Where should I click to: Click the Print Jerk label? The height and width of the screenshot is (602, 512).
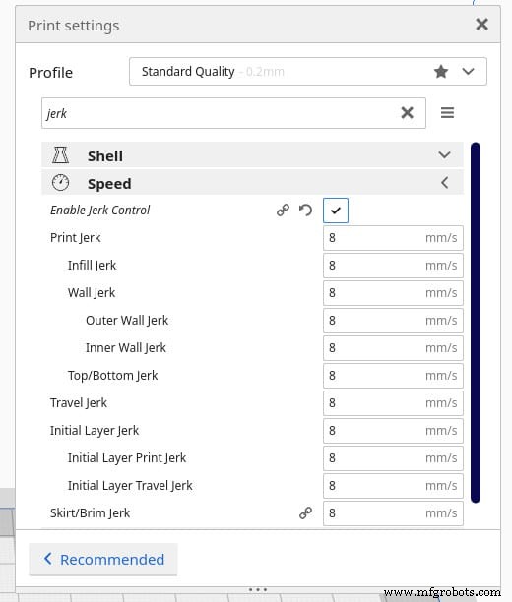(x=76, y=238)
